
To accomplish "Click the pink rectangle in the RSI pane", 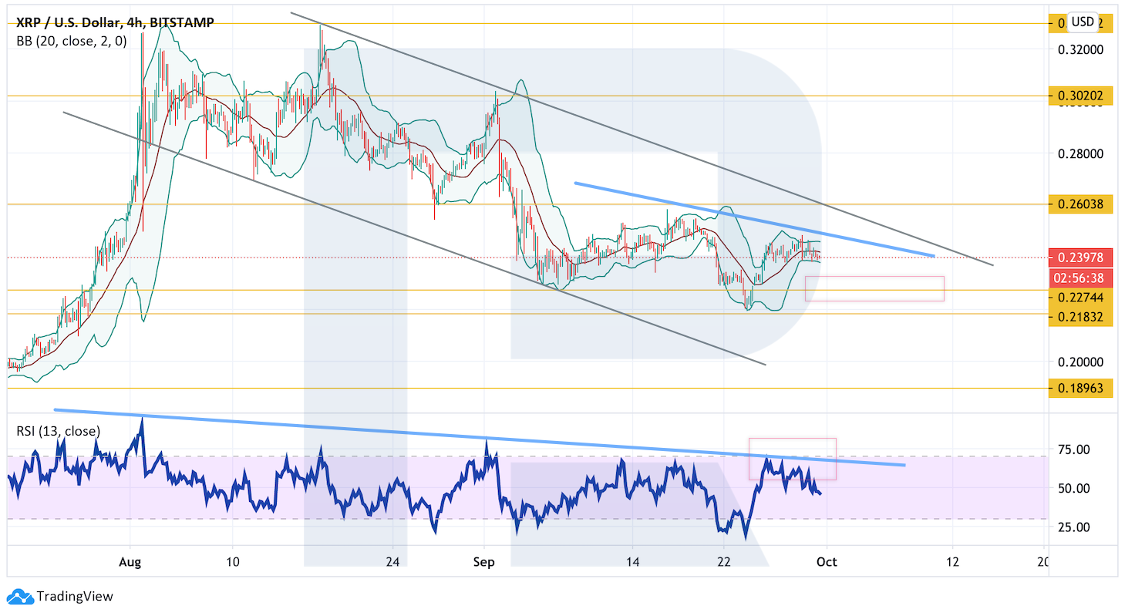I will point(792,459).
